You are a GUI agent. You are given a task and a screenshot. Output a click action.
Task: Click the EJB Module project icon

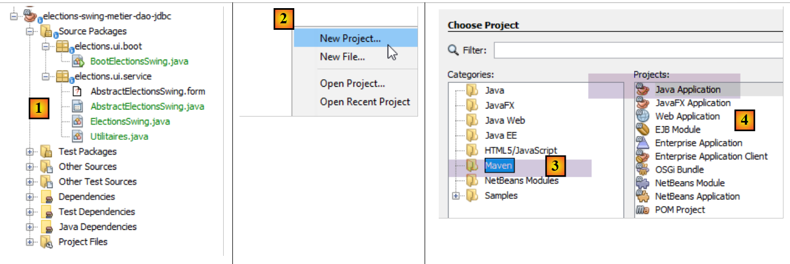(x=643, y=130)
